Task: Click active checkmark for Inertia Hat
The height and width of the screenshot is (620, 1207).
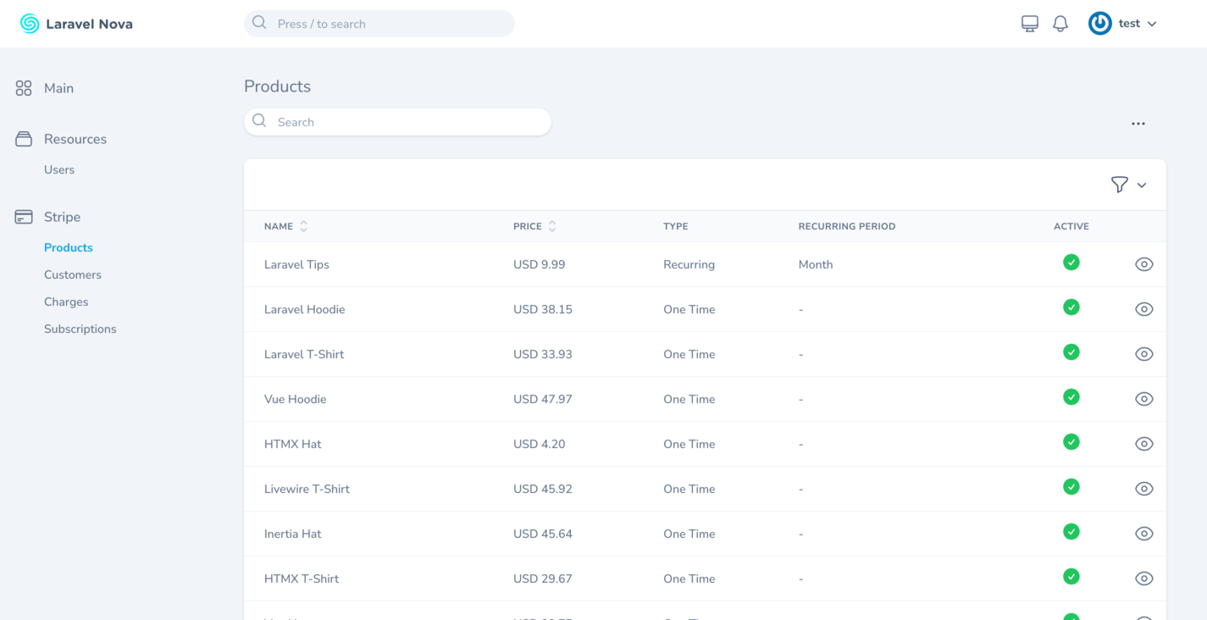Action: click(x=1071, y=532)
